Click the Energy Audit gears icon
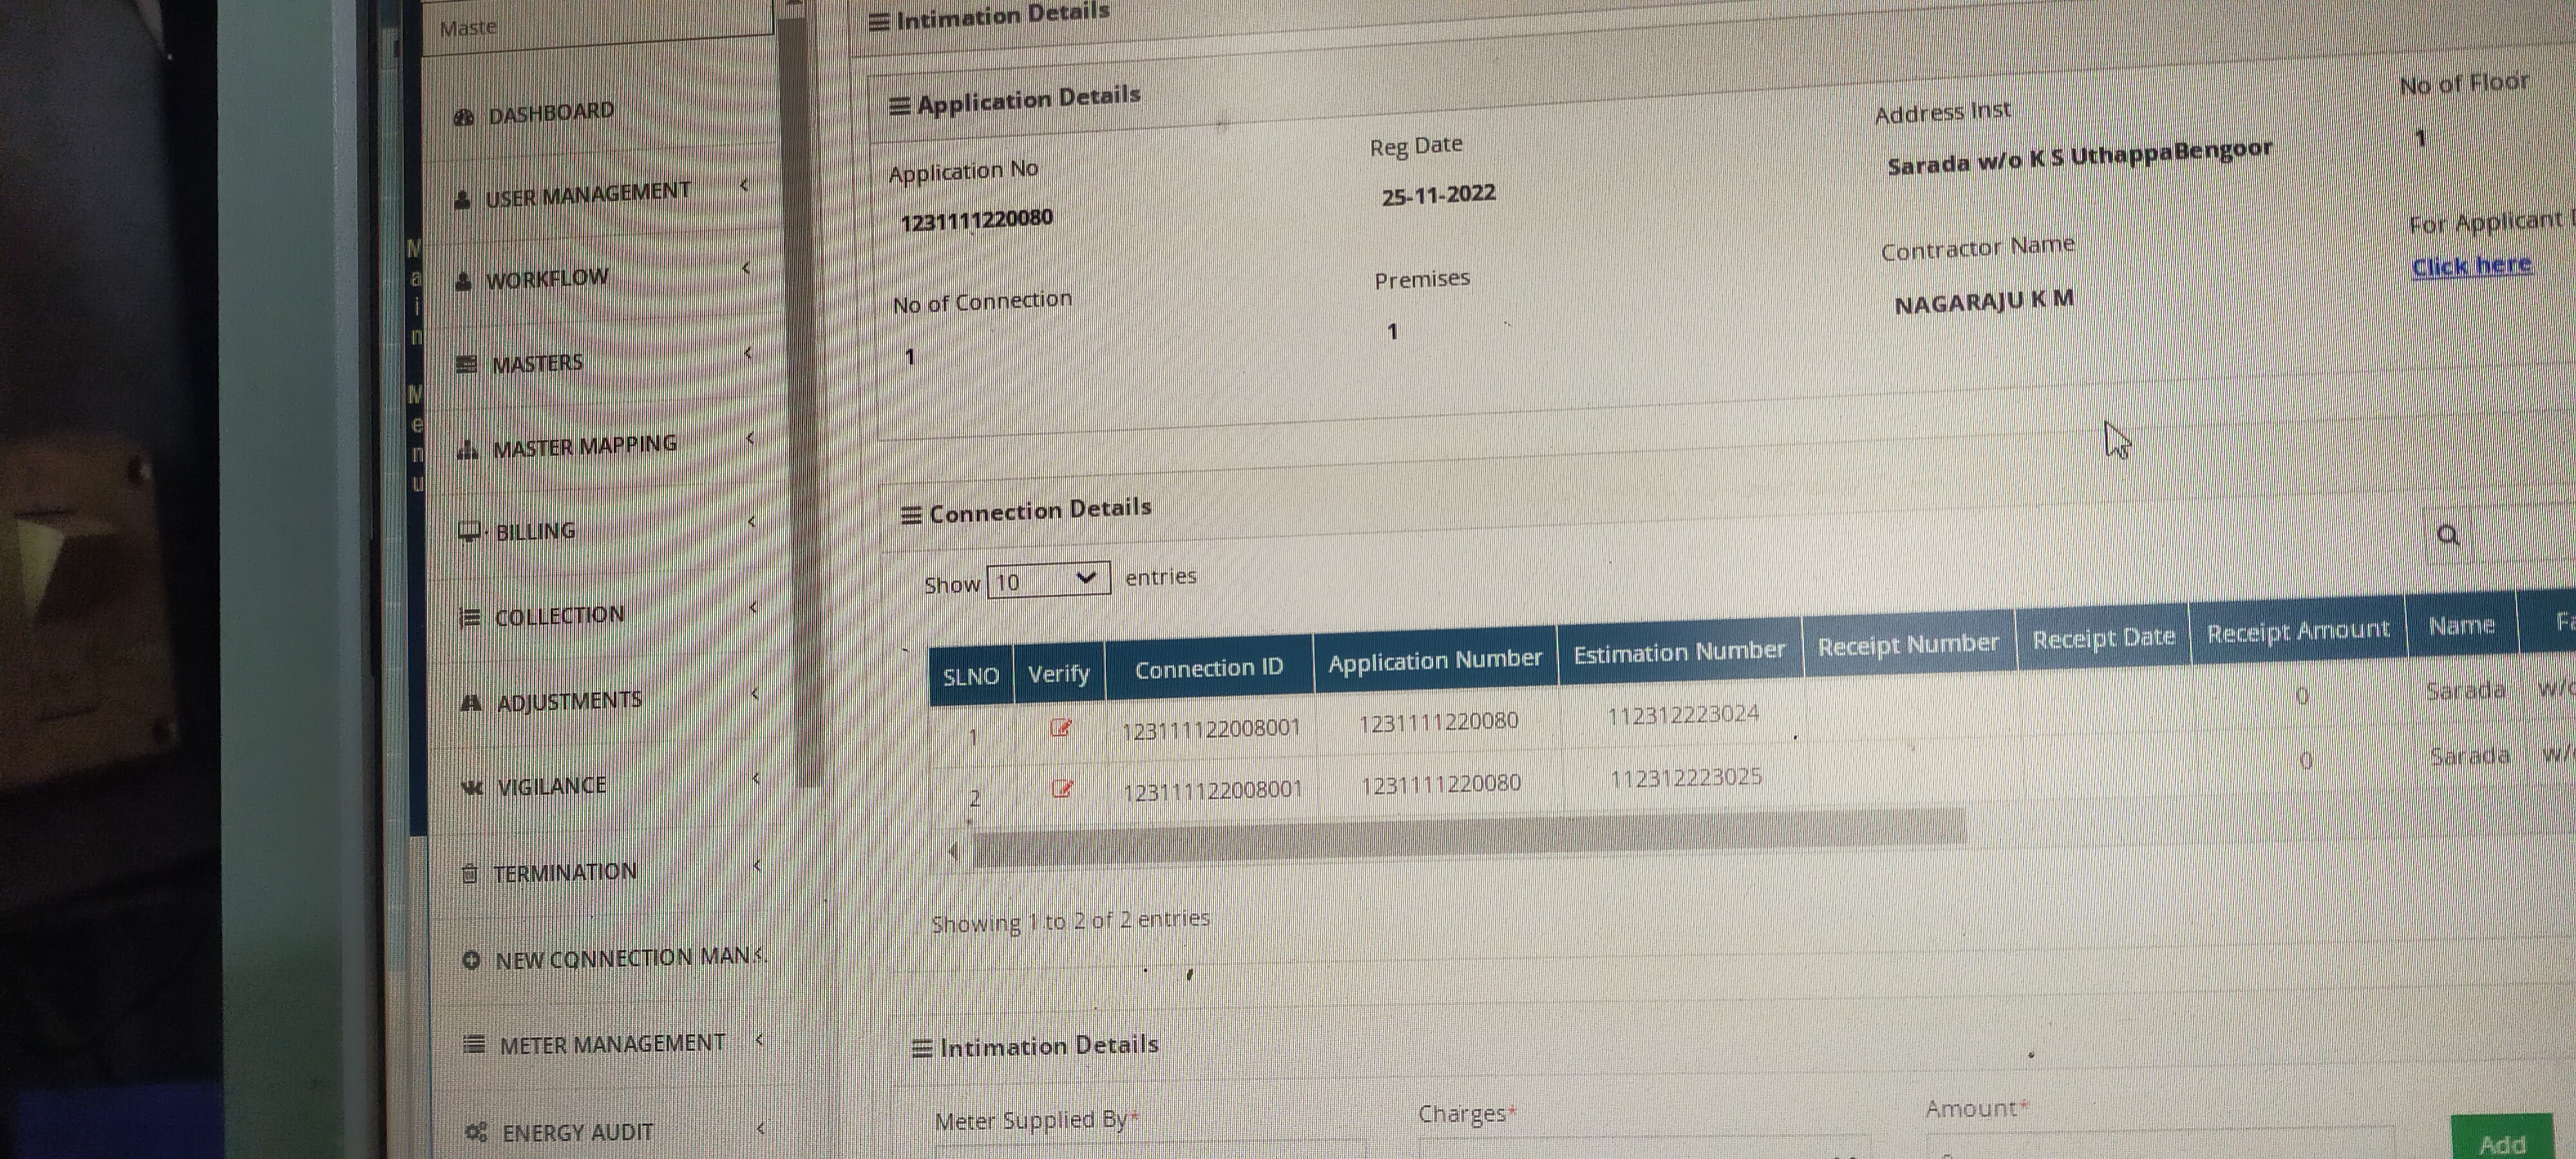 [477, 1133]
